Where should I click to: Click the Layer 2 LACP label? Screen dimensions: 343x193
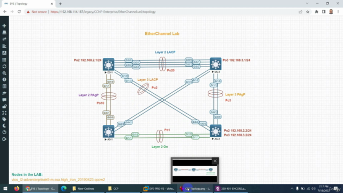165,52
